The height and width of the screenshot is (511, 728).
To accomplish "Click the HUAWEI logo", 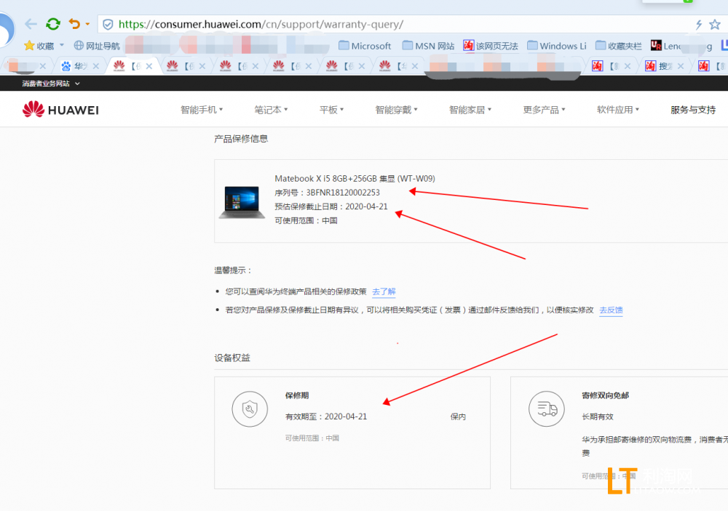I will point(60,110).
